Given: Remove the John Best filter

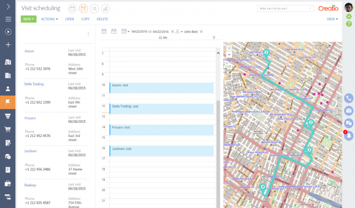Looking at the screenshot, I should (202, 32).
